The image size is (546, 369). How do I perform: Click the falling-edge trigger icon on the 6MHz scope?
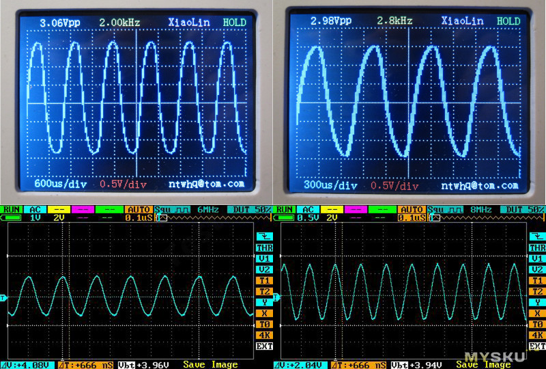(x=263, y=236)
